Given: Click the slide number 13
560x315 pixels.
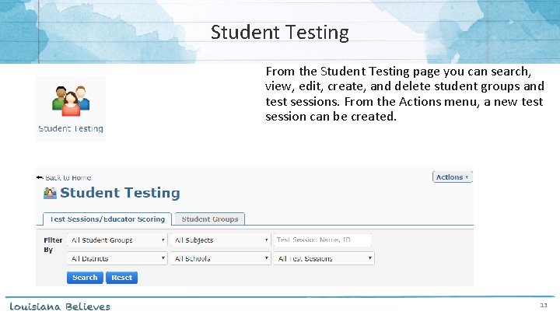Looking at the screenshot, I should (x=544, y=306).
